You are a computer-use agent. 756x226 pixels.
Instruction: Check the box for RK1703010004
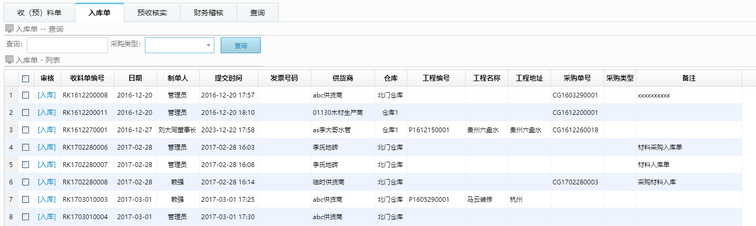coord(26,217)
